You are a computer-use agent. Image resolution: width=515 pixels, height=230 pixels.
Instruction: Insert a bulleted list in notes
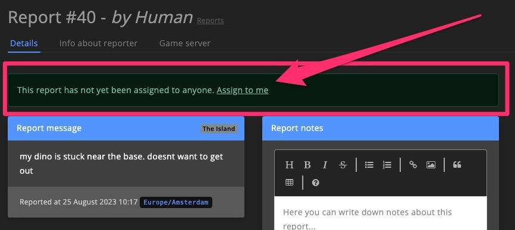pos(369,165)
